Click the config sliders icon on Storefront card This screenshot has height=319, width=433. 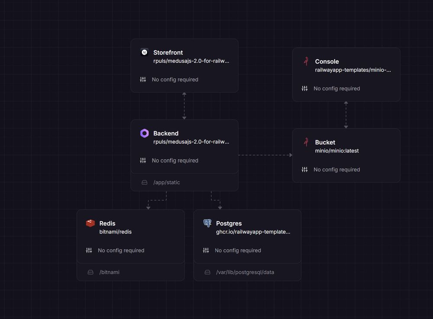point(143,80)
